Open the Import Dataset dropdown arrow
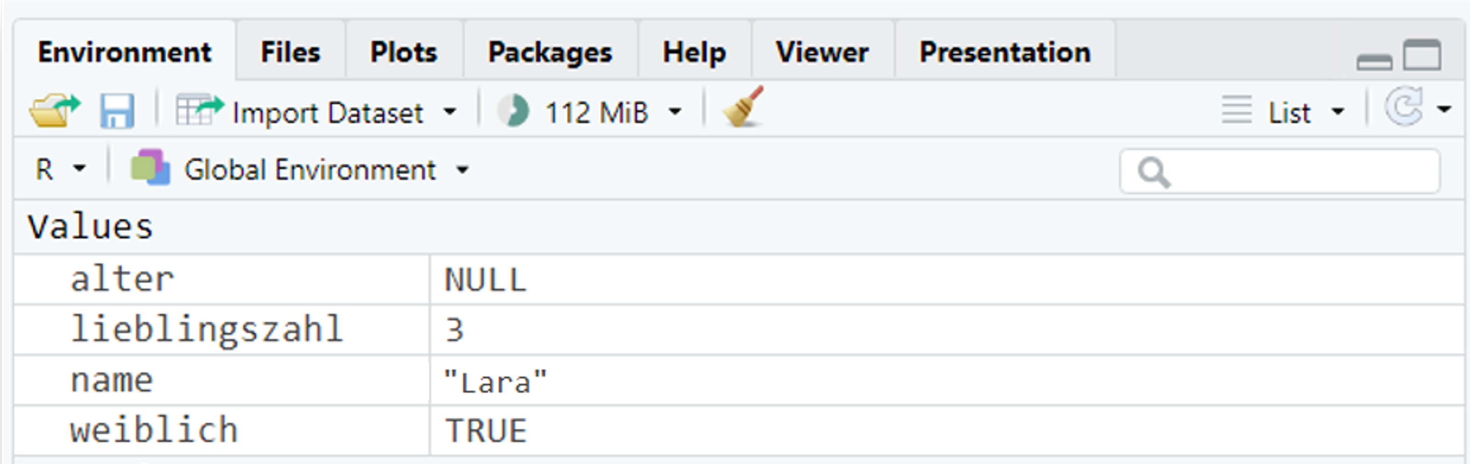Screen dimensions: 1470x464 (451, 113)
